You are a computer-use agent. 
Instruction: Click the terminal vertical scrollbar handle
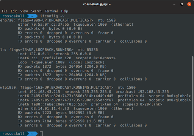tap(192, 96)
